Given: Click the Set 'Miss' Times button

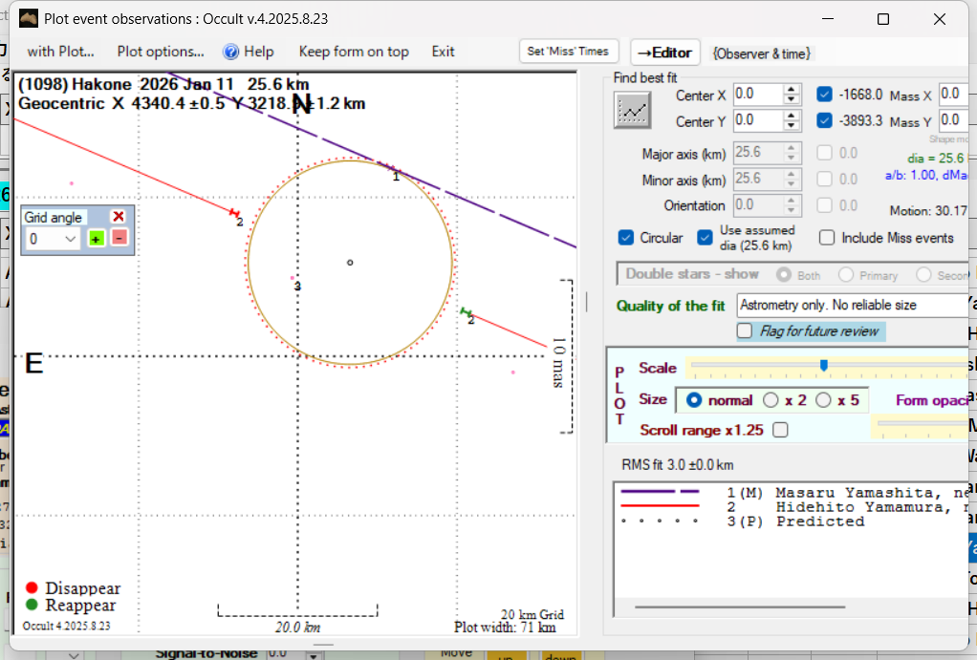Looking at the screenshot, I should pyautogui.click(x=569, y=52).
